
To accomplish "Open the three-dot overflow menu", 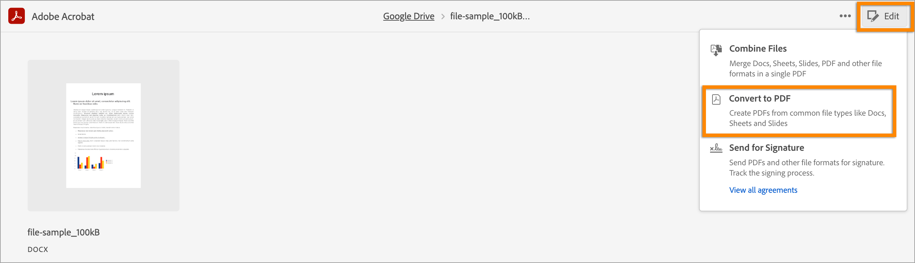I will [x=845, y=15].
